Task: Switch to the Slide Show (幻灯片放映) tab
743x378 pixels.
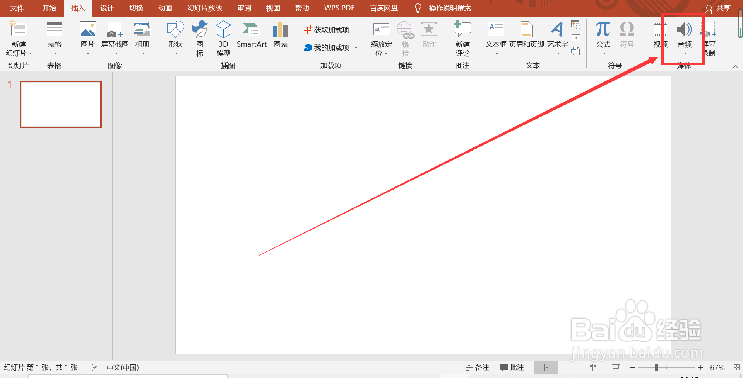Action: pyautogui.click(x=205, y=8)
